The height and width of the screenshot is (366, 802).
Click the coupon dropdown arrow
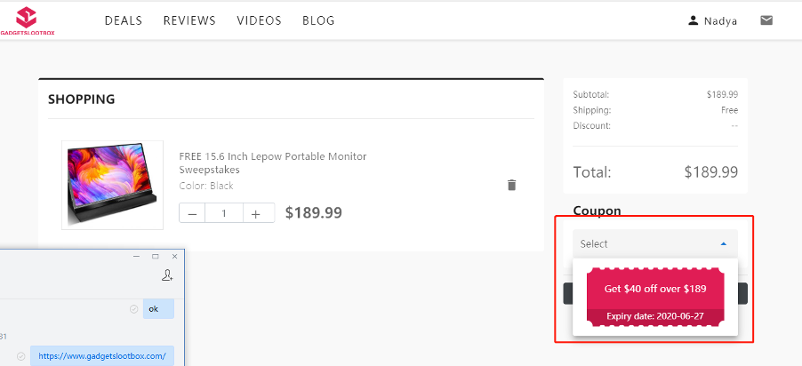click(724, 243)
